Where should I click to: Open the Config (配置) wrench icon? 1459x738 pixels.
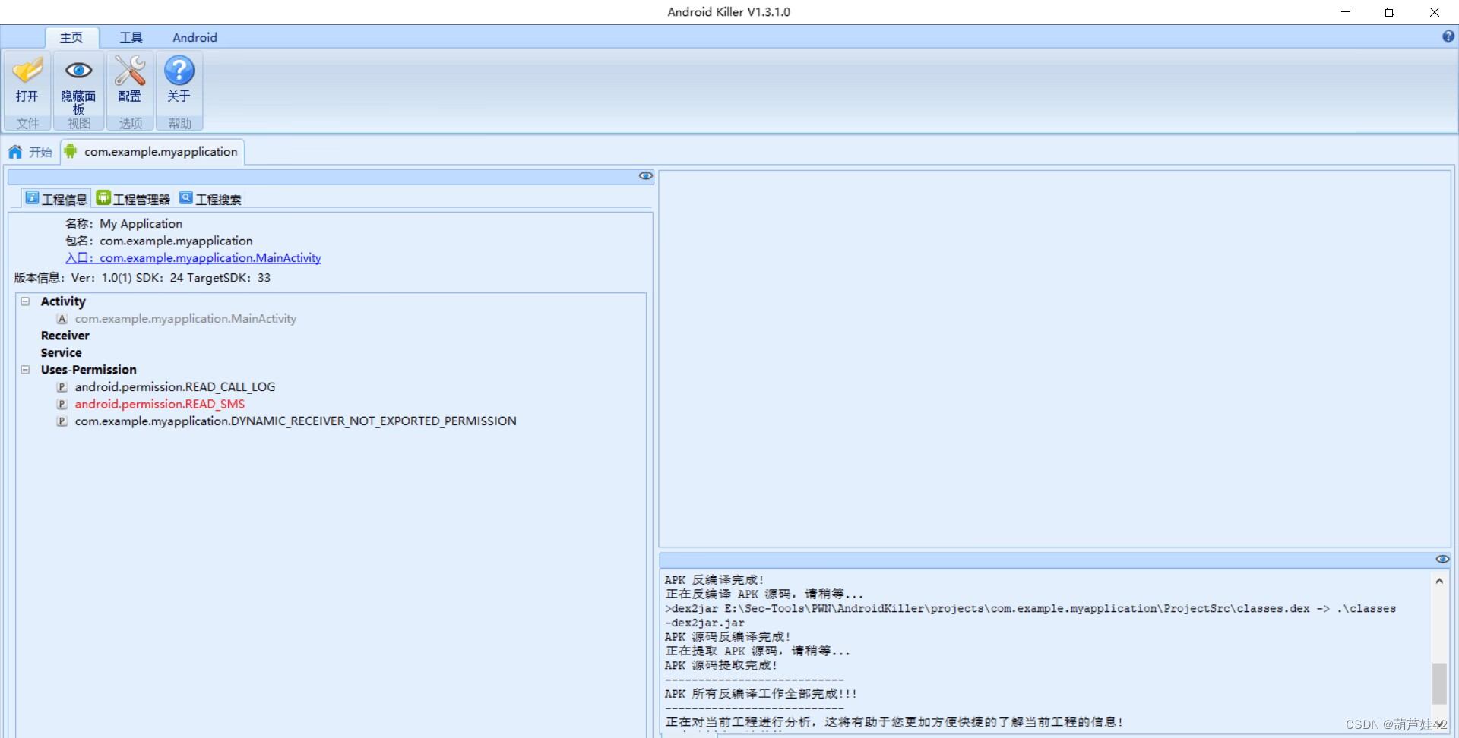[x=129, y=71]
